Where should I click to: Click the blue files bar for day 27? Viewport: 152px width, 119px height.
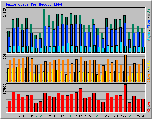125,34
